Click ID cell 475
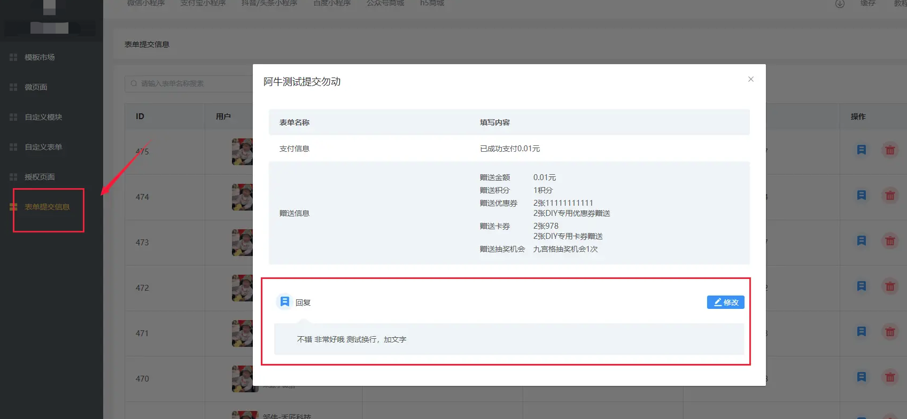 tap(142, 152)
